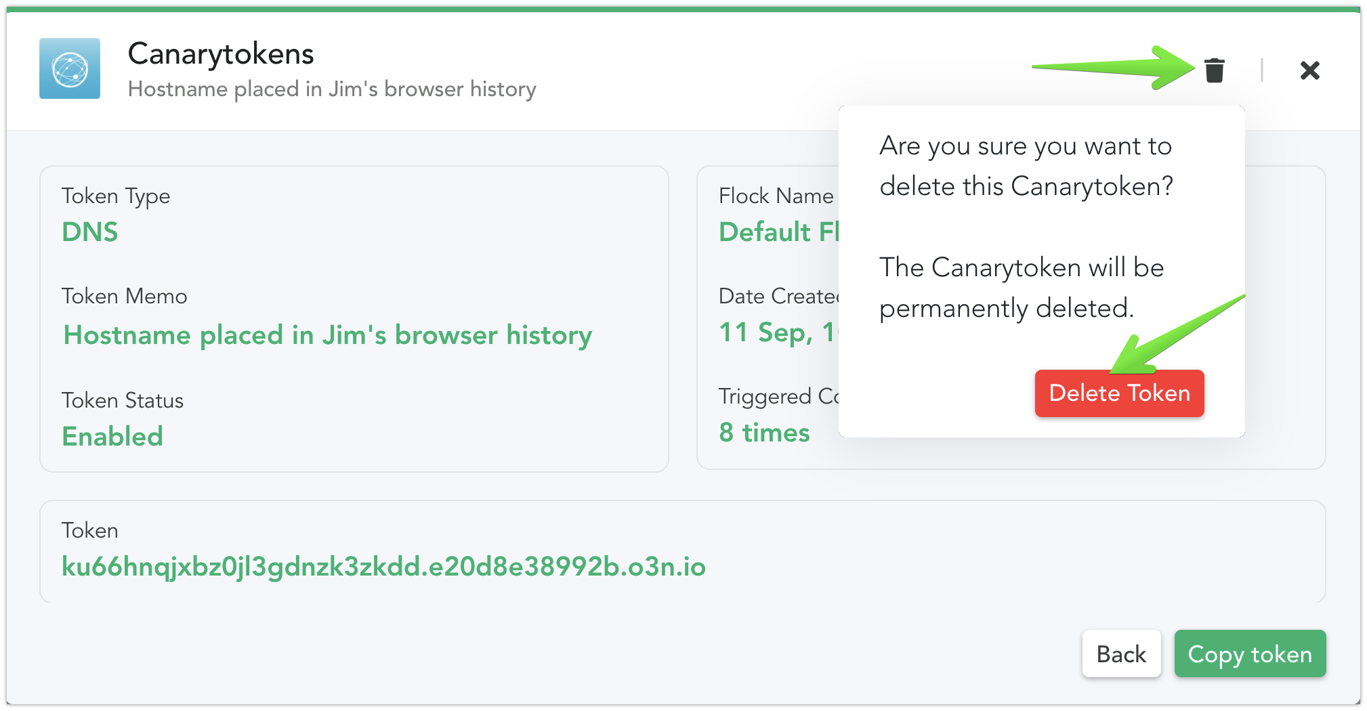
Task: Click the permanently deleted warning text
Action: 1022,288
